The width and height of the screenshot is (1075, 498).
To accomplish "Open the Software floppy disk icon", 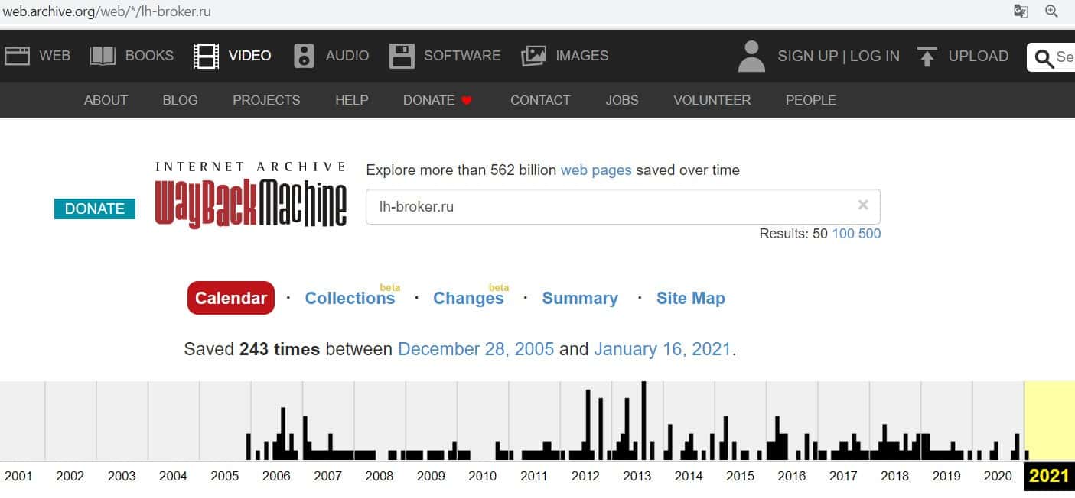I will click(x=402, y=56).
